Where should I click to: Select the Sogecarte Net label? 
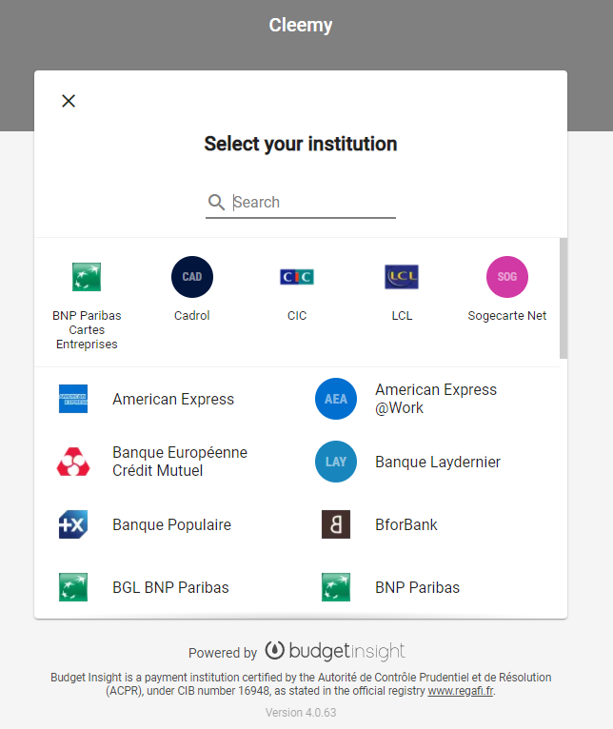coord(507,316)
